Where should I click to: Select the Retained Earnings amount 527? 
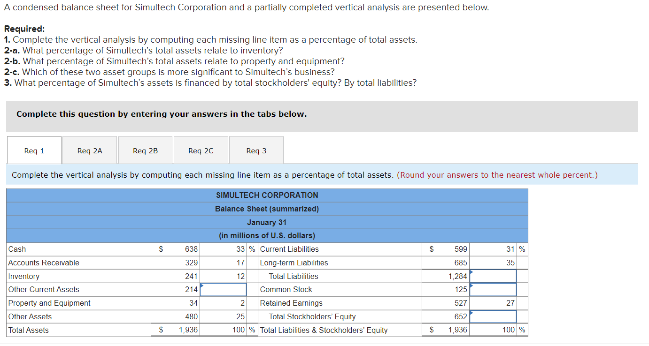click(461, 303)
